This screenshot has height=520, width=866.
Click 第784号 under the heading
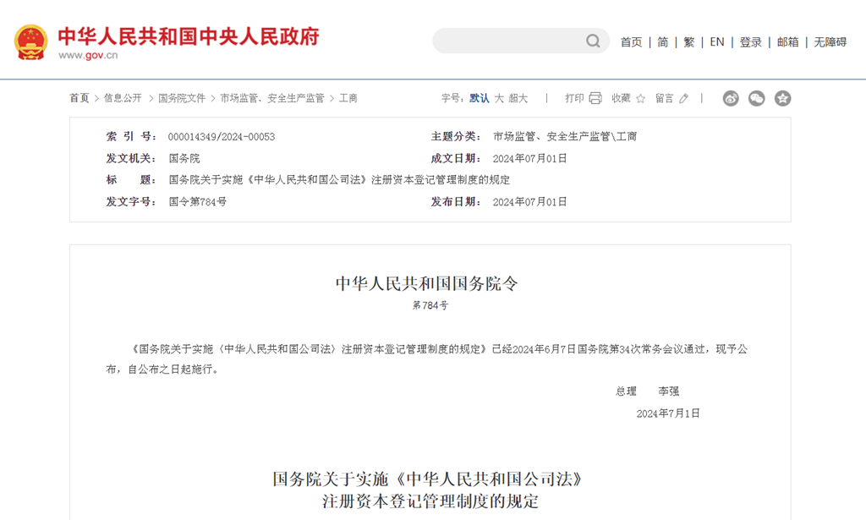(x=430, y=305)
